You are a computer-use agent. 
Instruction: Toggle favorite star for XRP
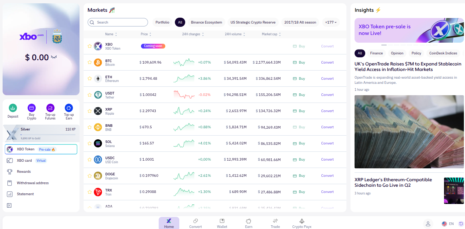89,111
